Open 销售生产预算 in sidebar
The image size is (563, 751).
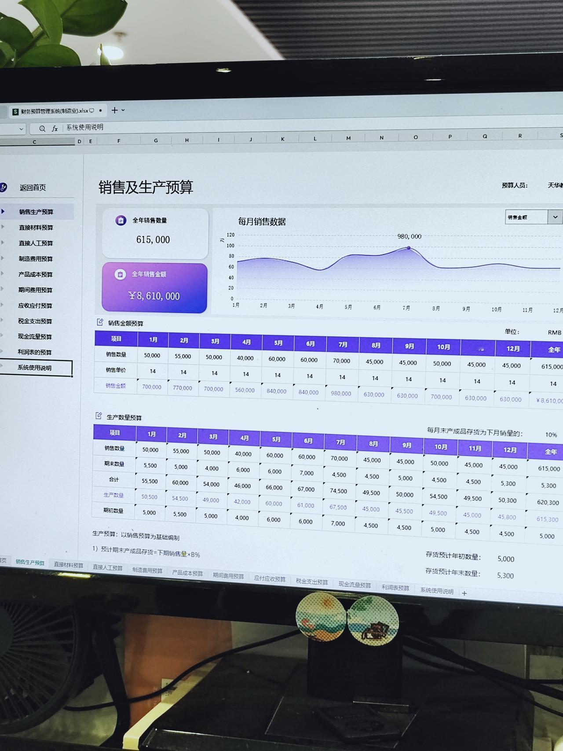[36, 212]
